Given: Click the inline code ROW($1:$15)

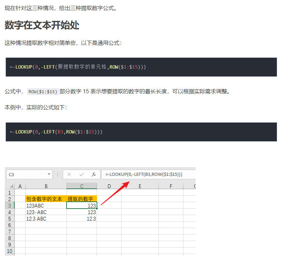Looking at the screenshot, I should 42,91.
